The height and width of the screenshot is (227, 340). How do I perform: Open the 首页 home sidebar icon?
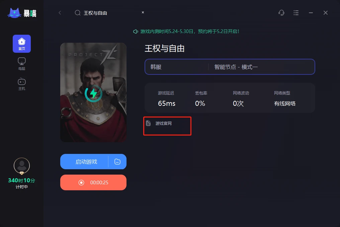(x=22, y=44)
